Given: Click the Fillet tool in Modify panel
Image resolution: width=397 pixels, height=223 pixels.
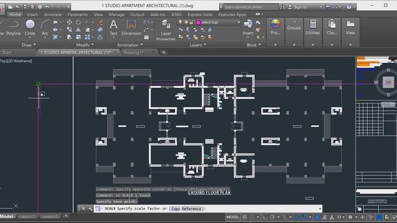Looking at the screenshot, I should pos(87,30).
